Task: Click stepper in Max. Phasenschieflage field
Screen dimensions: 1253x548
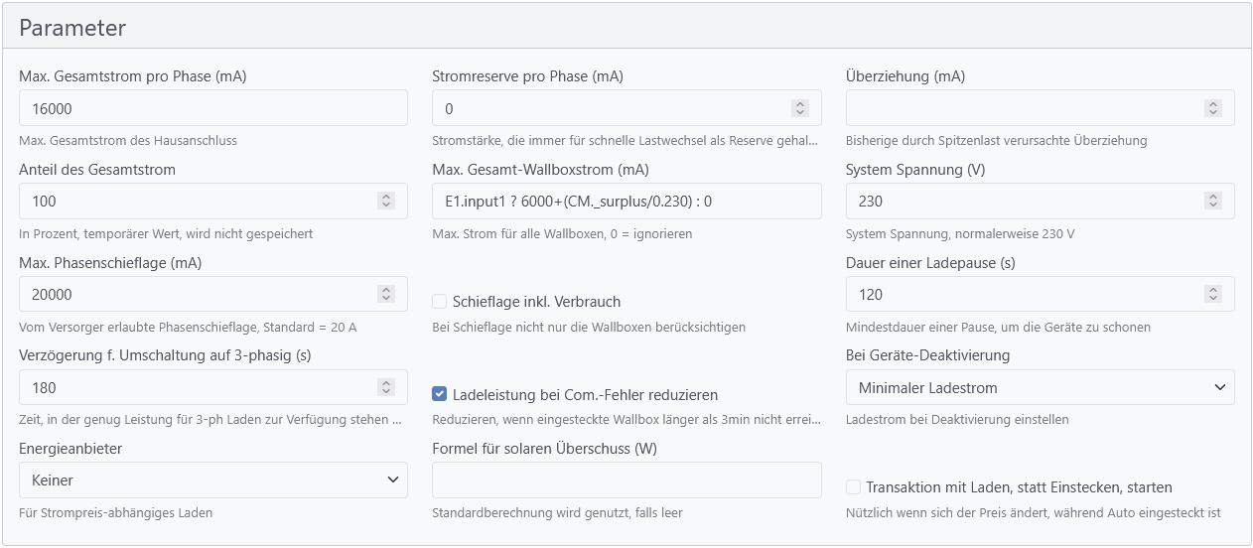Action: 385,295
